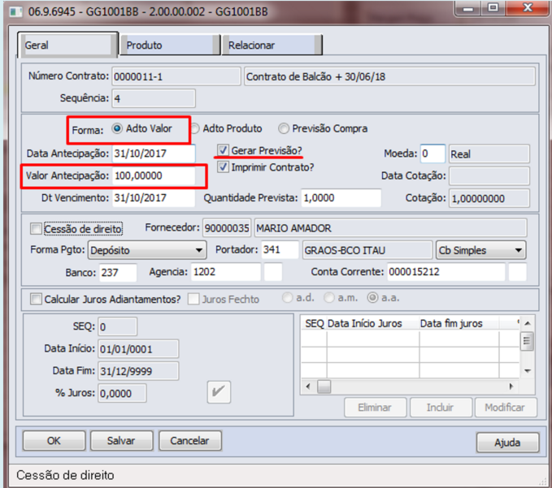Click the Salvar button

coord(121,441)
